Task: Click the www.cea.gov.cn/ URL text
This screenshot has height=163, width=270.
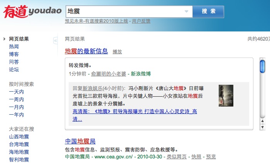Action: [x=114, y=156]
